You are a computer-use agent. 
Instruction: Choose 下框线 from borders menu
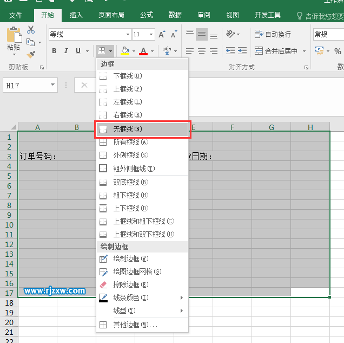[142, 76]
